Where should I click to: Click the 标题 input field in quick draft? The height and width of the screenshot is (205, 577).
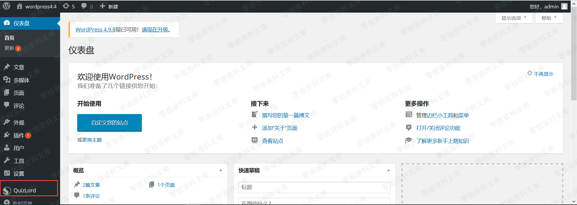click(314, 187)
